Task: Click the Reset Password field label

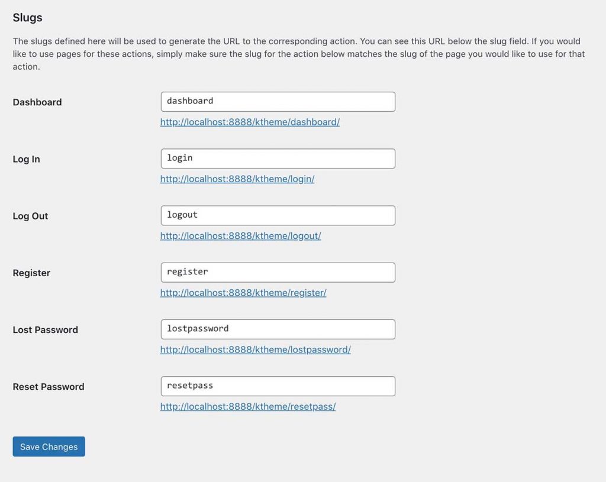Action: click(x=49, y=387)
